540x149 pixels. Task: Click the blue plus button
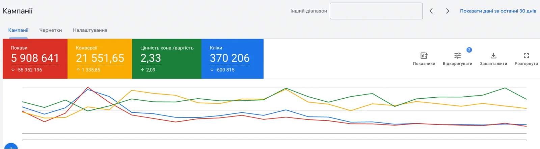pyautogui.click(x=11, y=146)
